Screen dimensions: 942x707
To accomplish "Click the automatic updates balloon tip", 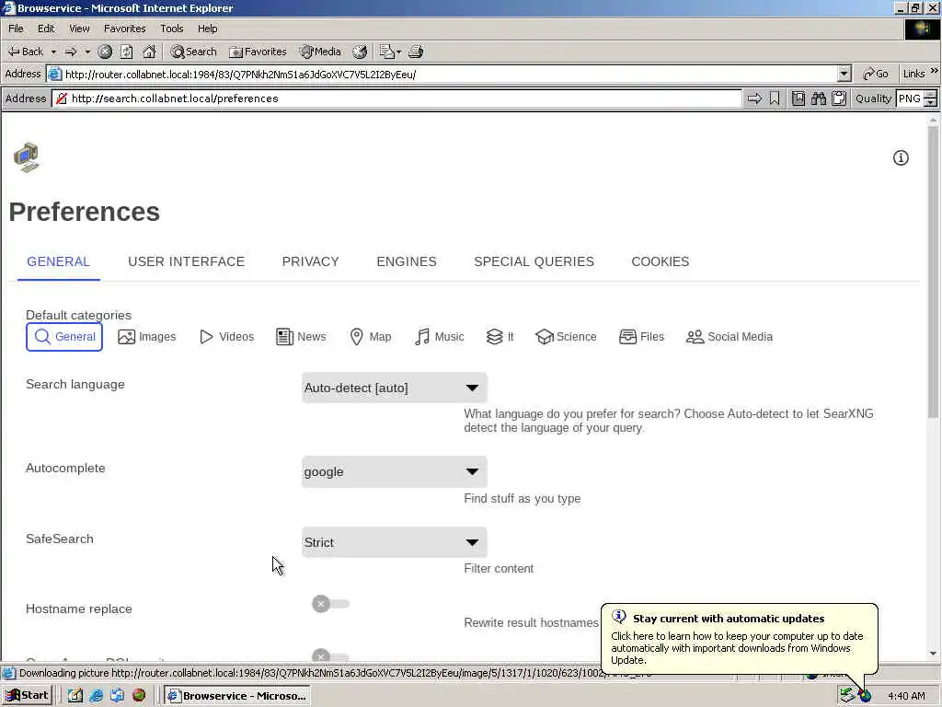I will pos(739,639).
